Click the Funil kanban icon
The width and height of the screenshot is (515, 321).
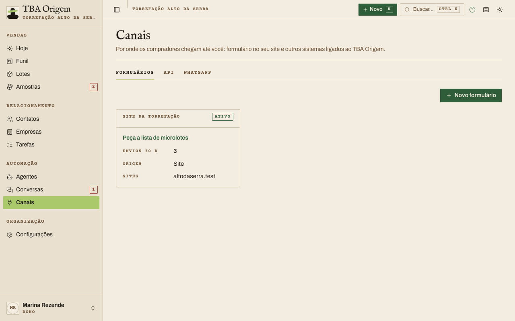point(10,61)
